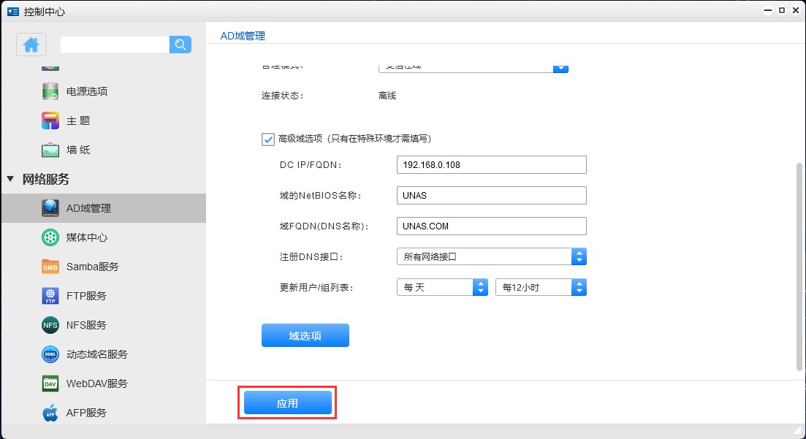Click the Home icon button

(31, 45)
